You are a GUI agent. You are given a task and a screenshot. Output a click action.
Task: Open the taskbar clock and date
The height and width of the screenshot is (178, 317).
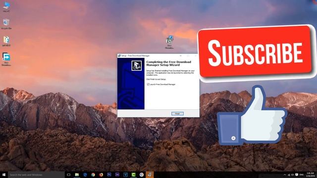pyautogui.click(x=310, y=175)
